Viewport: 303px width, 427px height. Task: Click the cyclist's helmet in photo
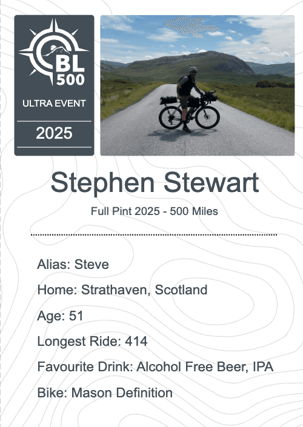pyautogui.click(x=193, y=68)
